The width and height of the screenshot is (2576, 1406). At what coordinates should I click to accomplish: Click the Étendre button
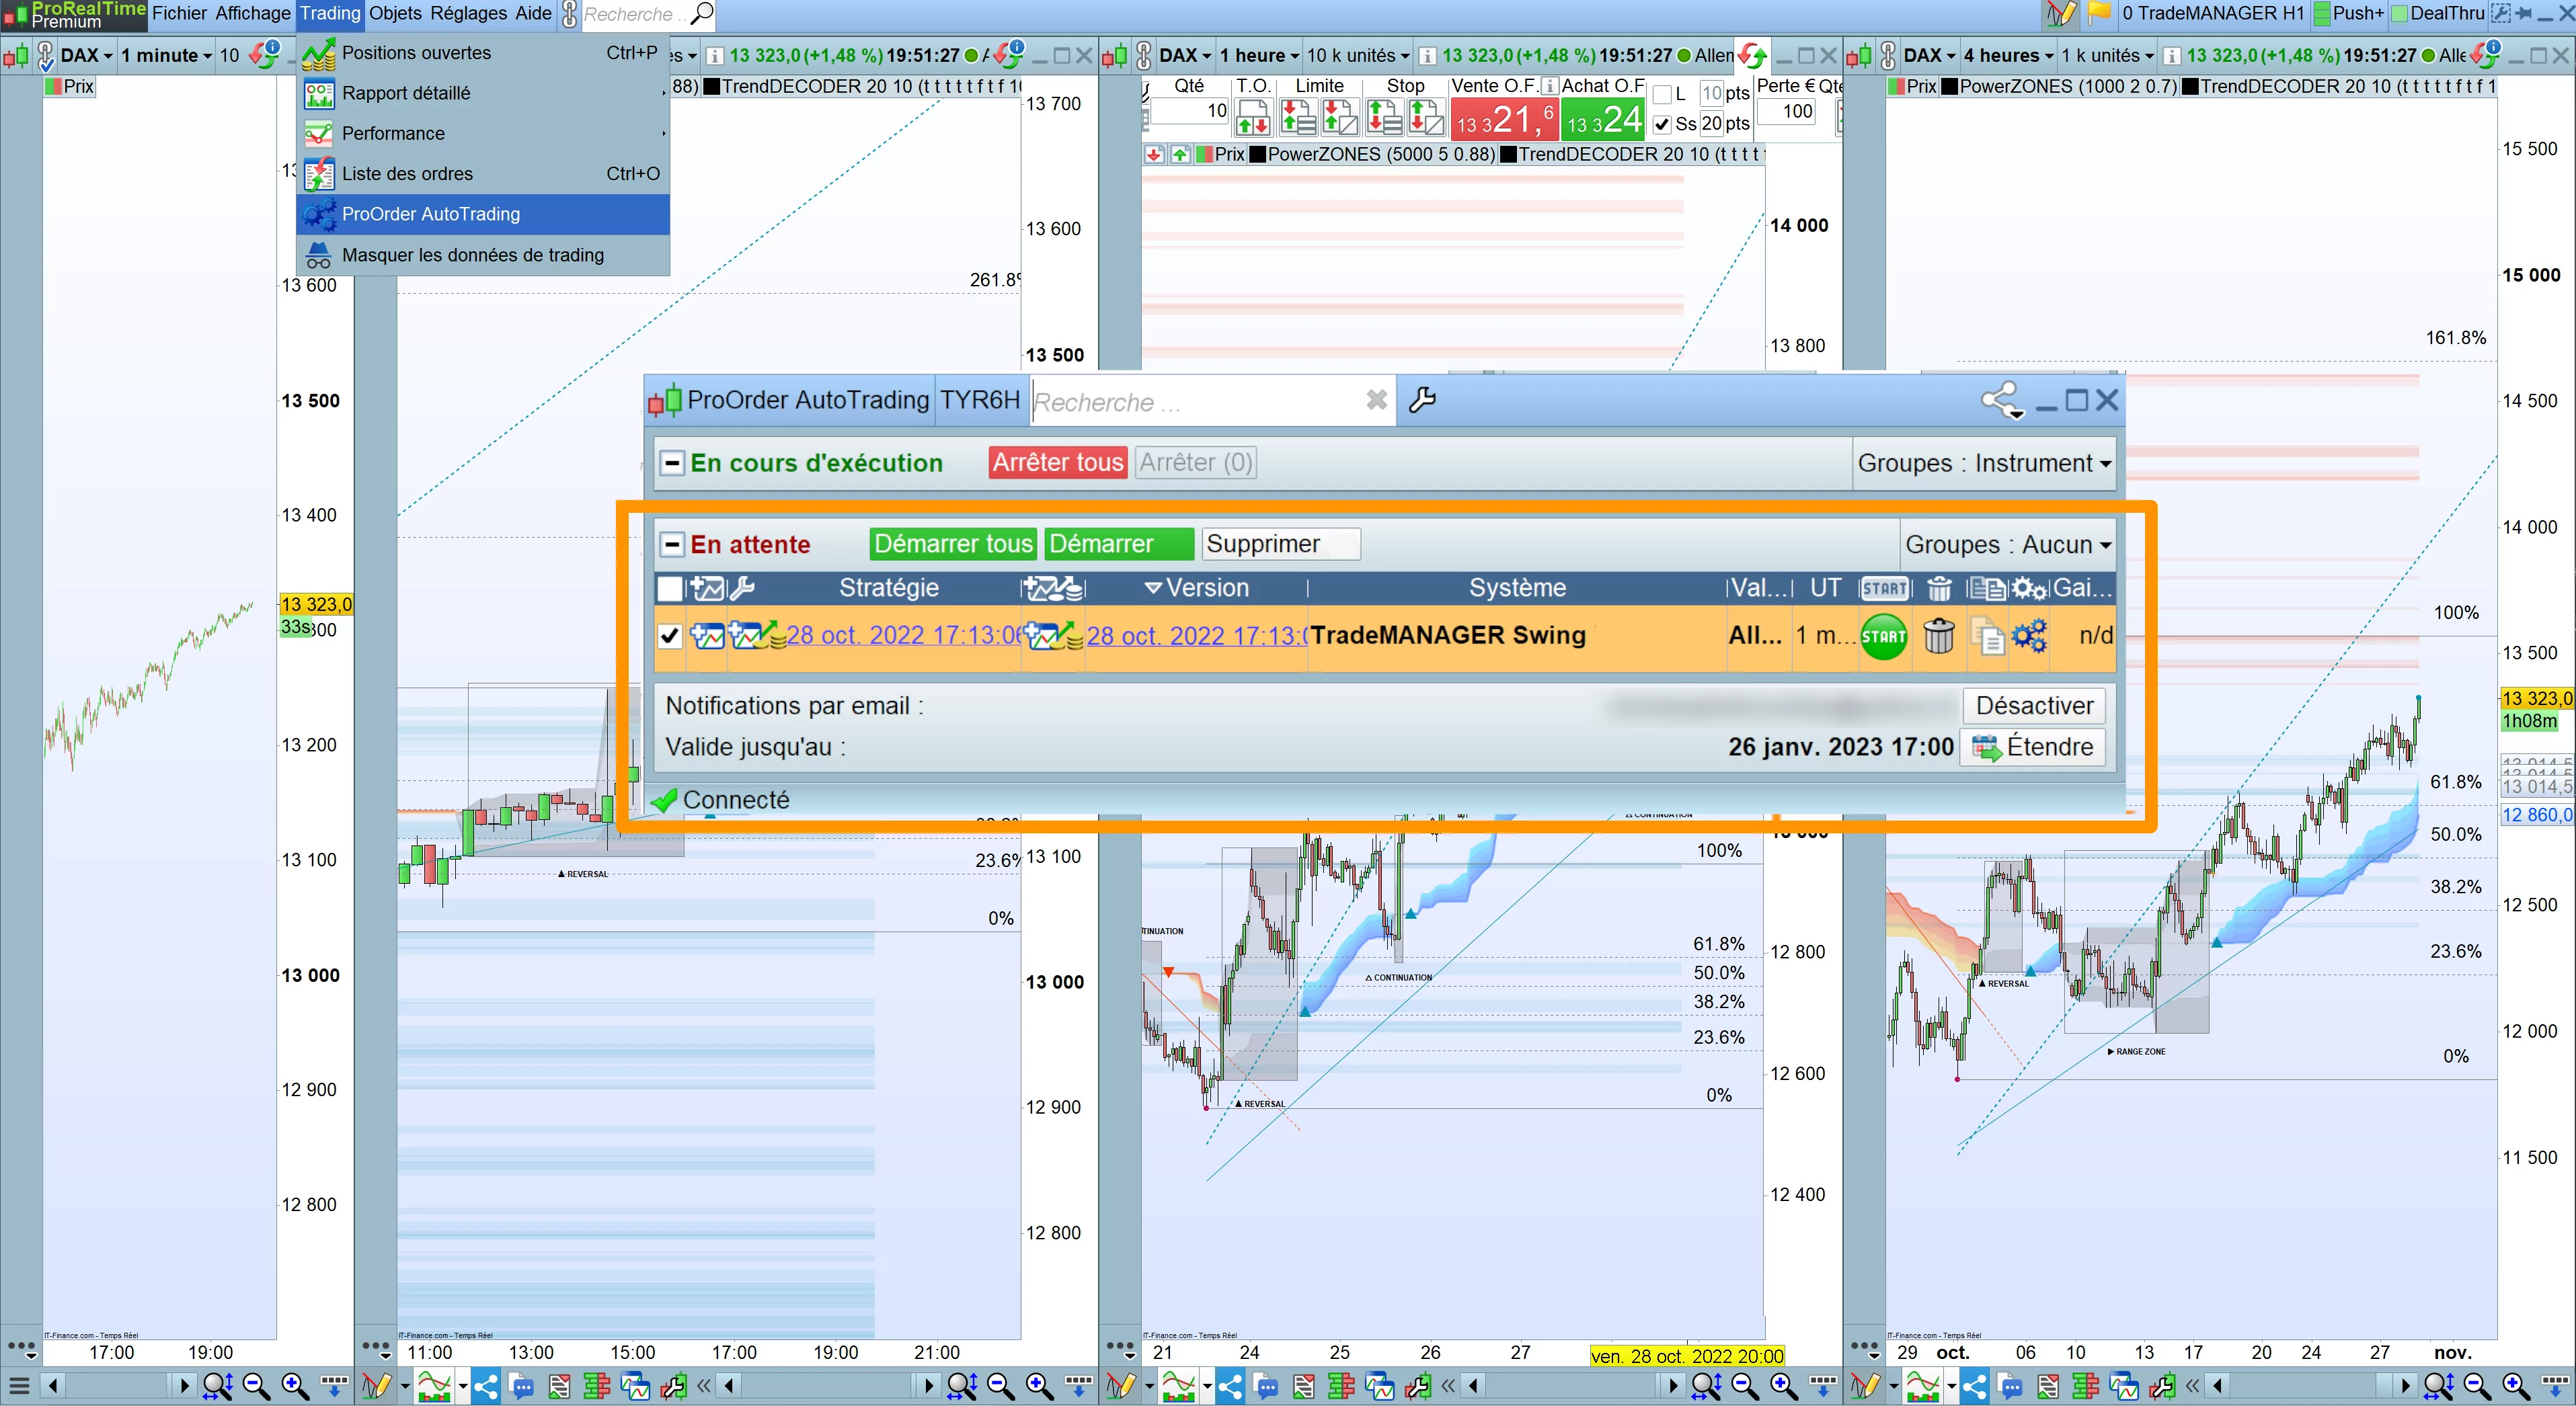tap(2032, 747)
